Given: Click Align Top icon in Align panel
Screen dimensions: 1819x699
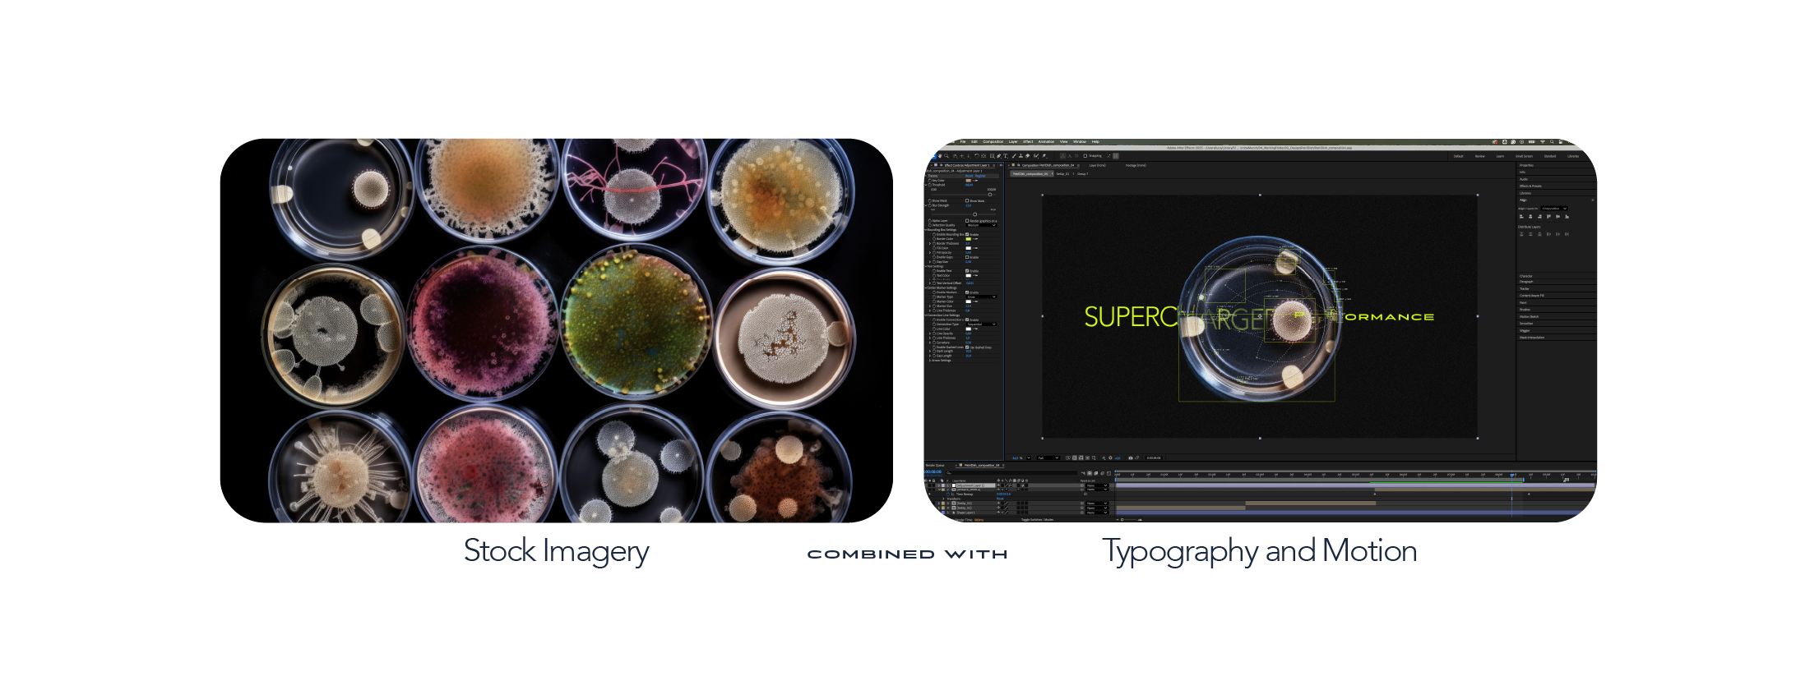Looking at the screenshot, I should [1548, 217].
